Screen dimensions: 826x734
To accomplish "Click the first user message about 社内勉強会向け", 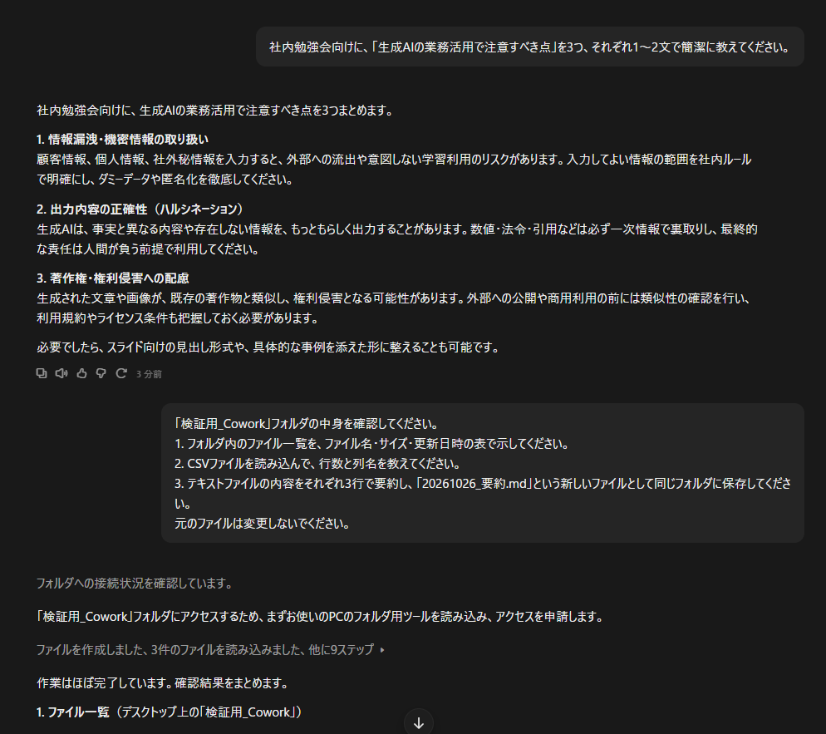I will 530,47.
